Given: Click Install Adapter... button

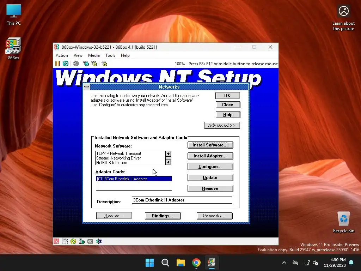Looking at the screenshot, I should pos(210,156).
